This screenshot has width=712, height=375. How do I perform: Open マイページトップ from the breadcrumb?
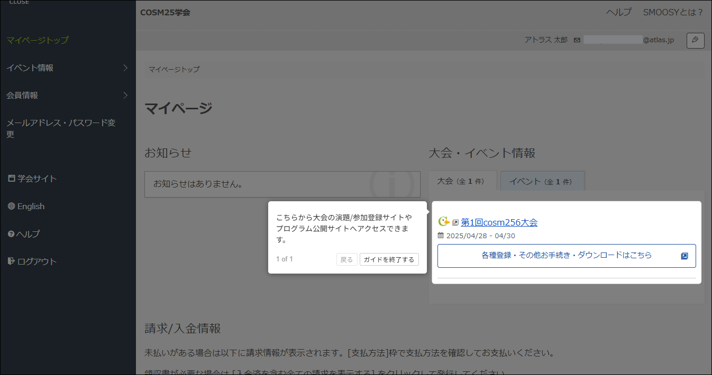173,69
